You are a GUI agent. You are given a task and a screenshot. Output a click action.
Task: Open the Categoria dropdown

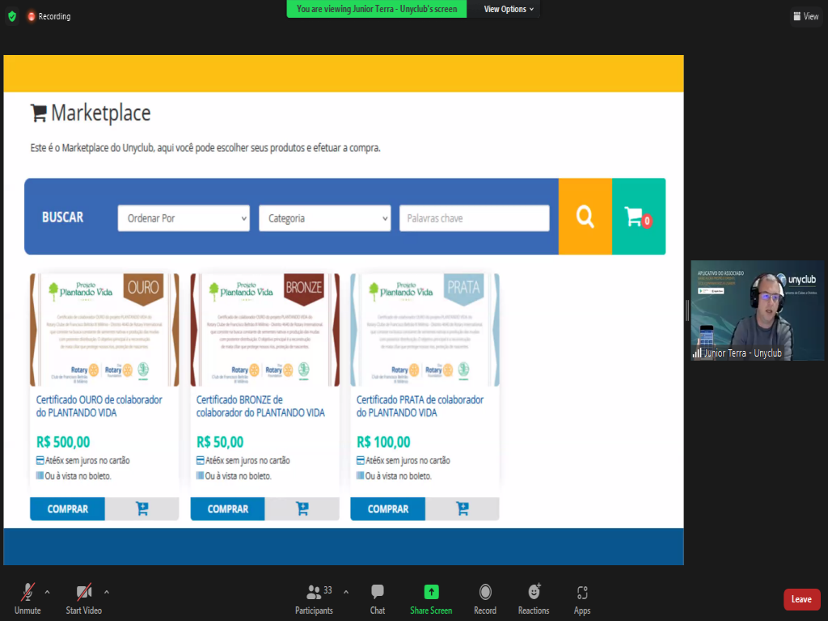coord(324,218)
